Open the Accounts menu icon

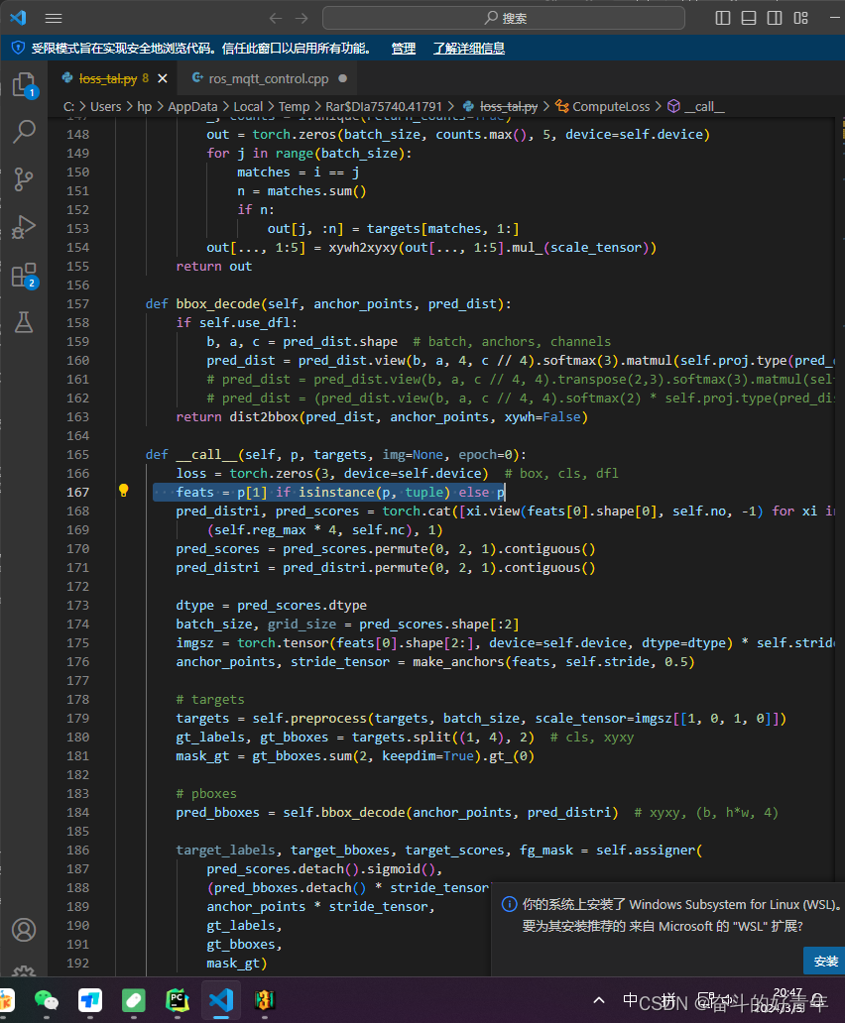(24, 930)
